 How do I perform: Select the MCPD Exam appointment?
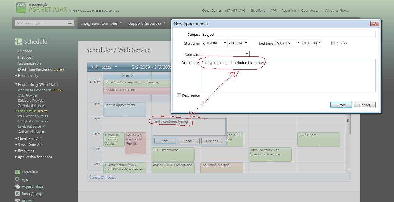319,139
